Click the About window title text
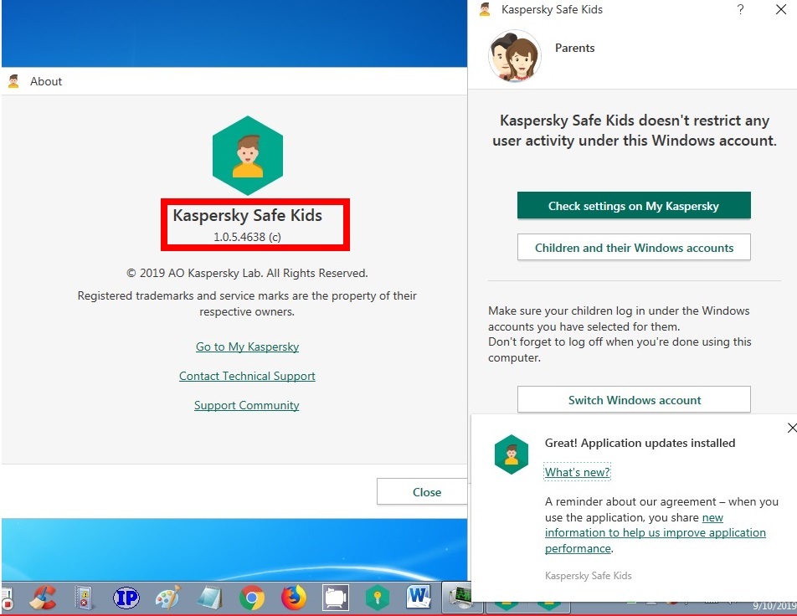This screenshot has height=616, width=797. pos(46,81)
